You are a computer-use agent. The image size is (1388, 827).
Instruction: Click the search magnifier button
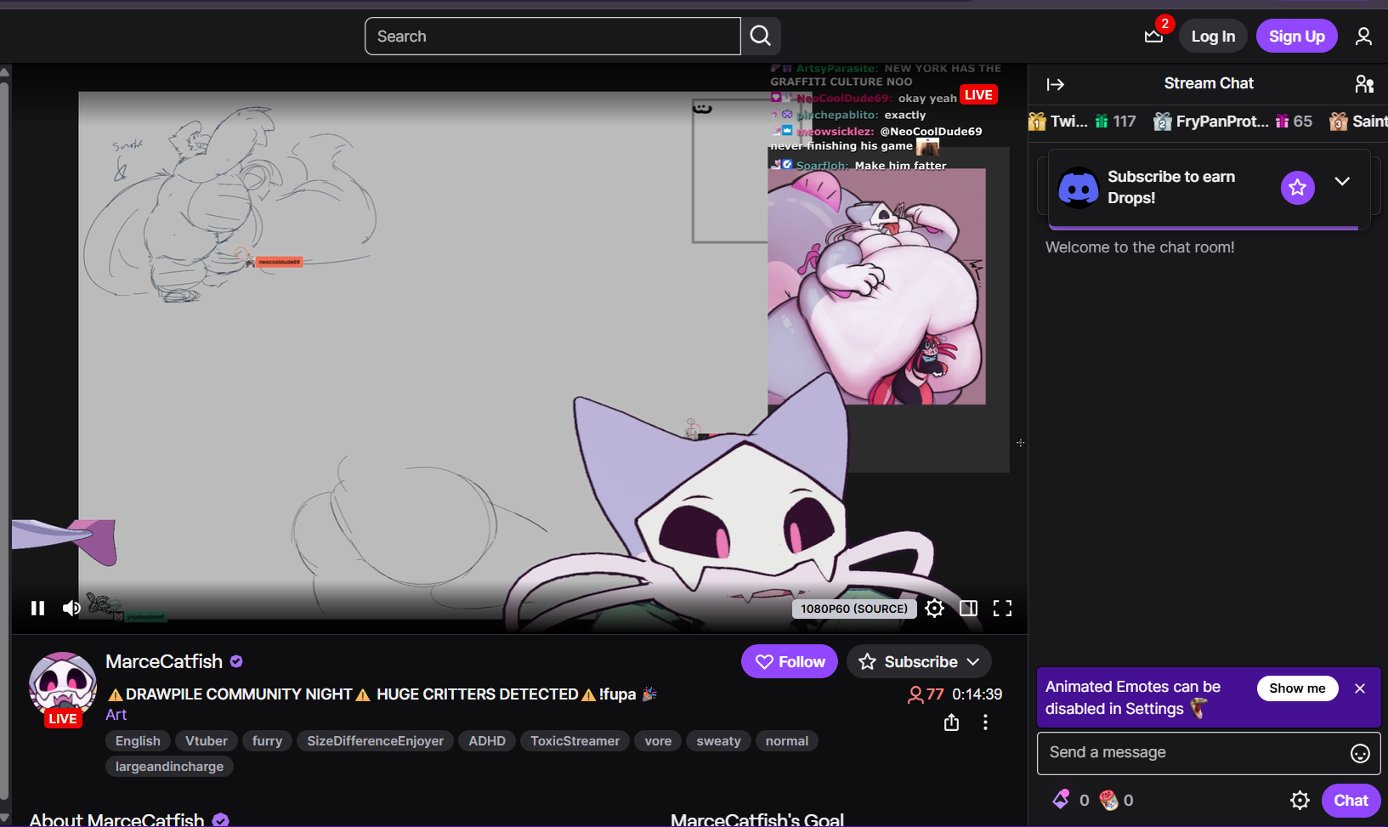[761, 36]
